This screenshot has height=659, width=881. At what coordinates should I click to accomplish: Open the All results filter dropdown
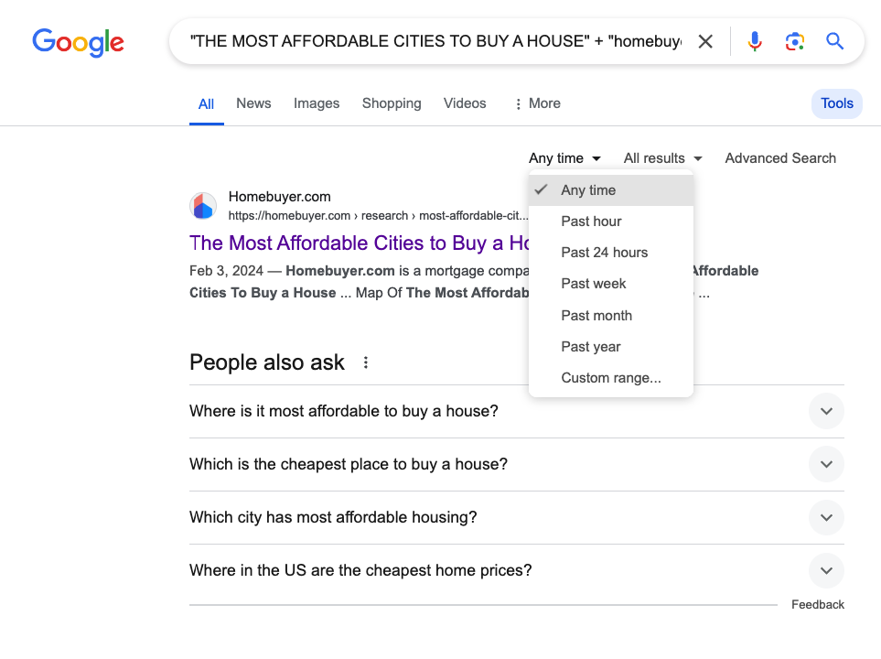point(661,157)
